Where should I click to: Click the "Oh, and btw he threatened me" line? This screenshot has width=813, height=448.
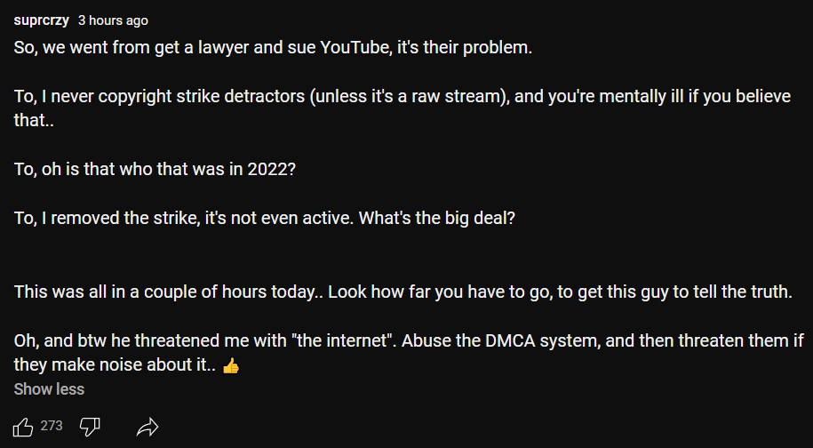click(x=409, y=353)
